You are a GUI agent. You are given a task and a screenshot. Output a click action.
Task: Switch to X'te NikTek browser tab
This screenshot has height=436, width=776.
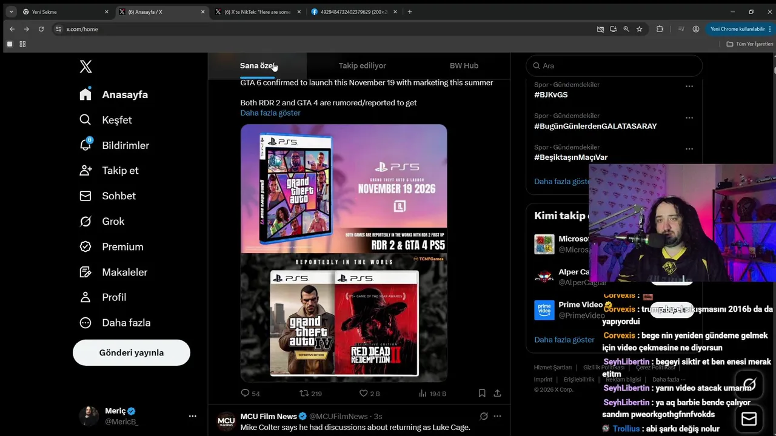257,12
